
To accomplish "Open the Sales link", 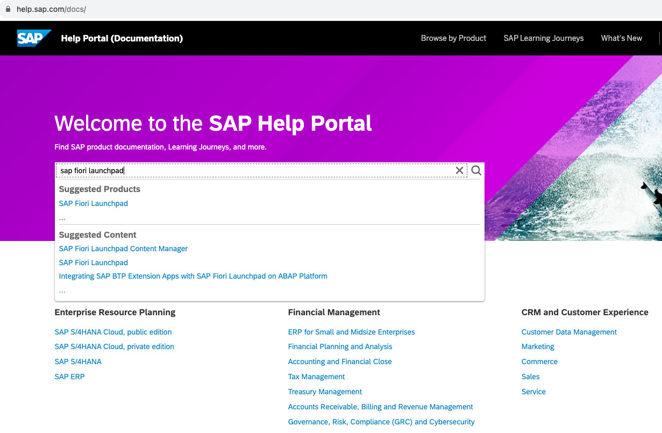I will (x=531, y=377).
